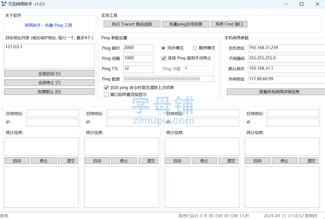Restore defaults via 恢复默认 [D]

[x=49, y=92]
